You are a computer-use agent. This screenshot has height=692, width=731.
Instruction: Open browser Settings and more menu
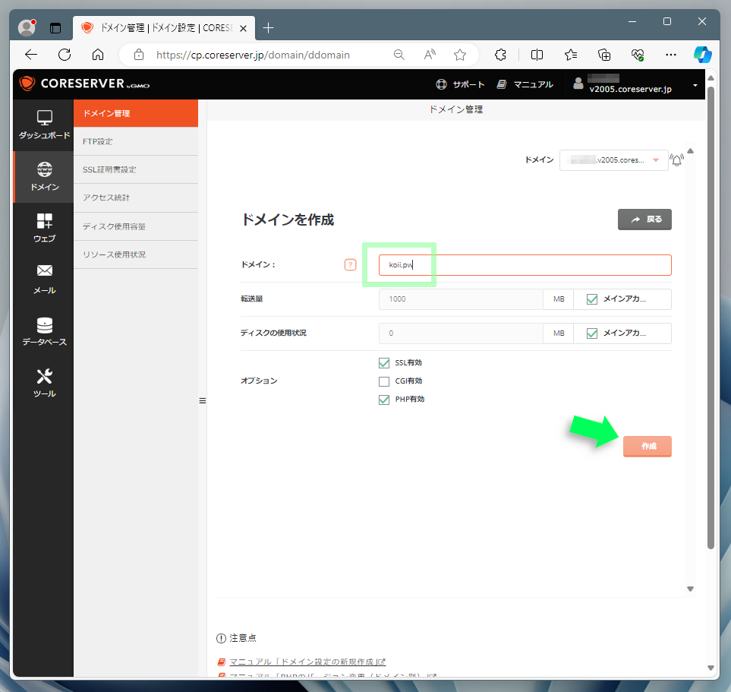(x=671, y=55)
